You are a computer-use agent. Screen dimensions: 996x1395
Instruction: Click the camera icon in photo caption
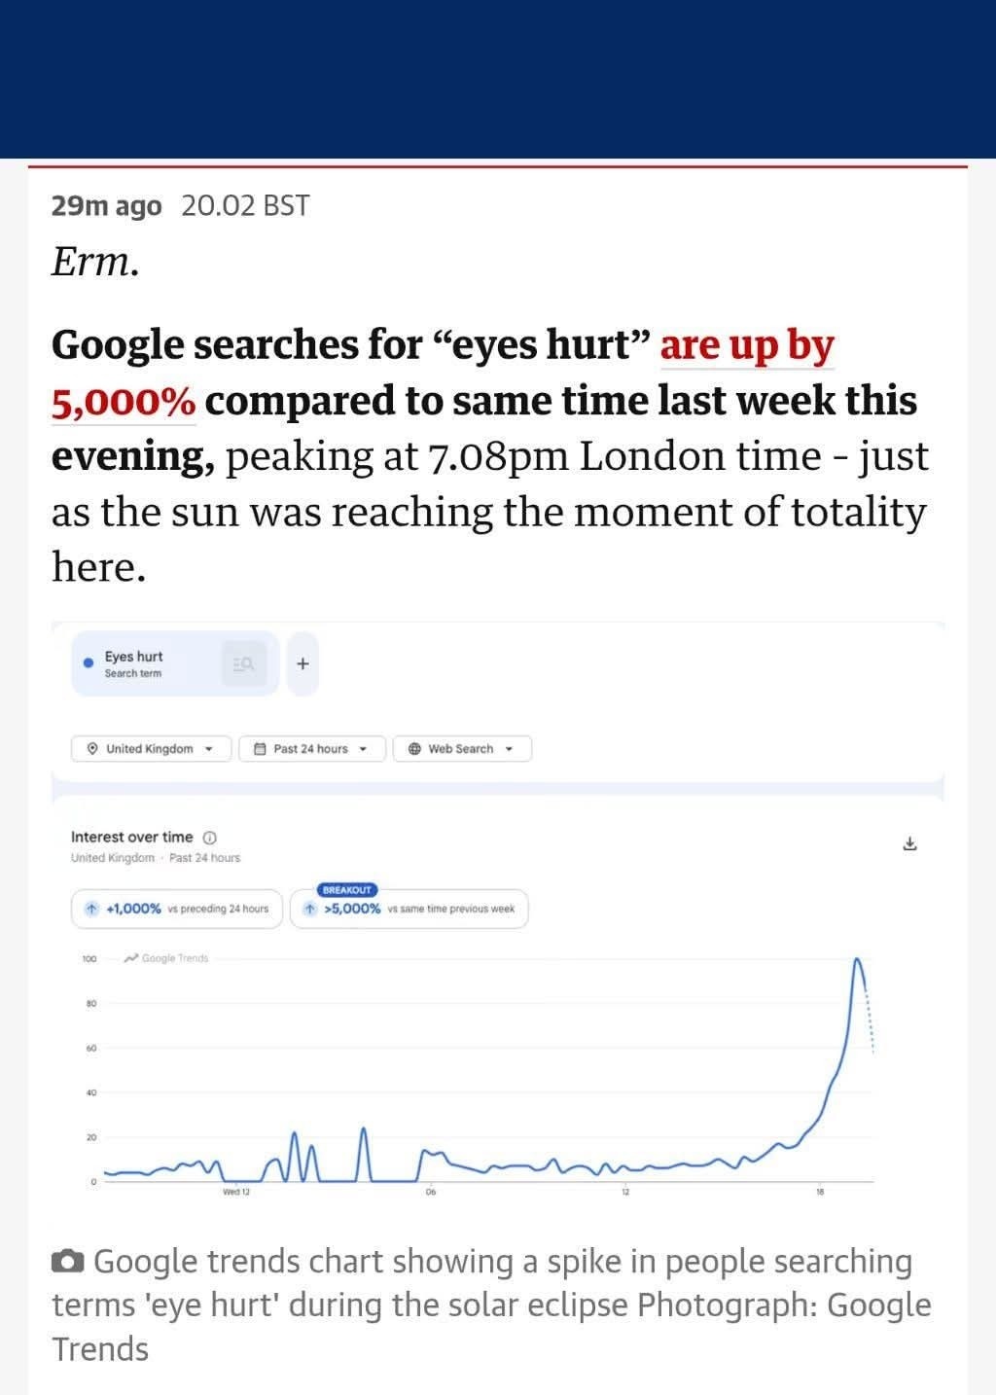pyautogui.click(x=68, y=1262)
